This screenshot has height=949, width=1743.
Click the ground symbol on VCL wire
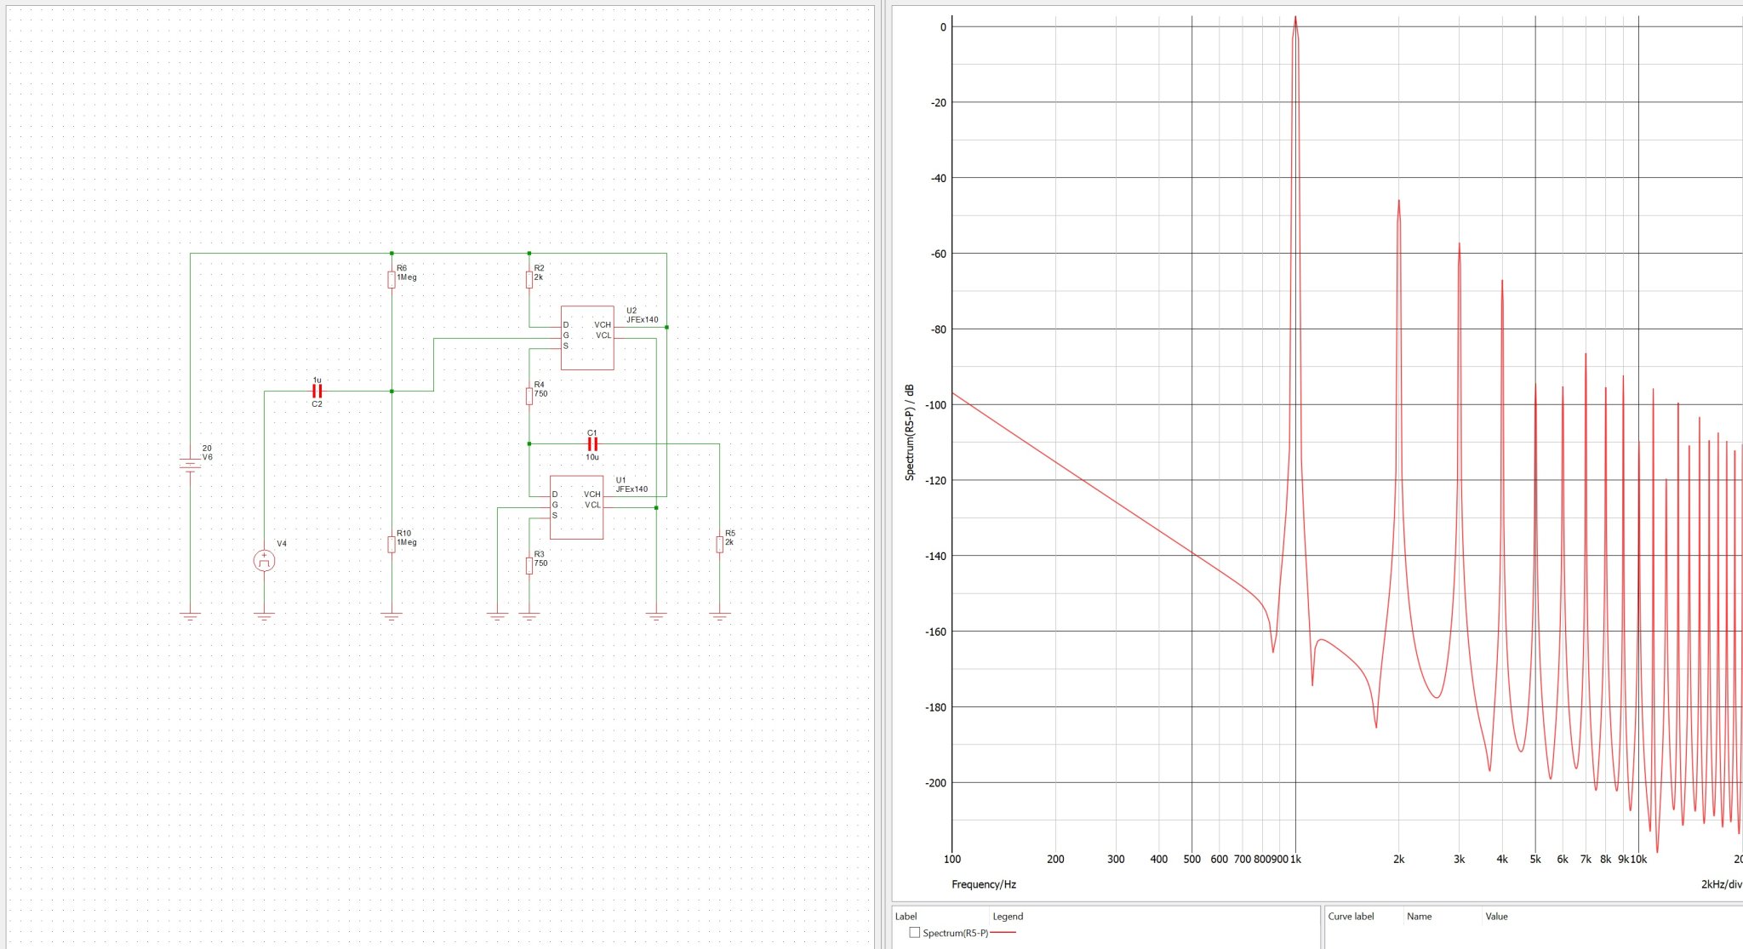pos(656,616)
